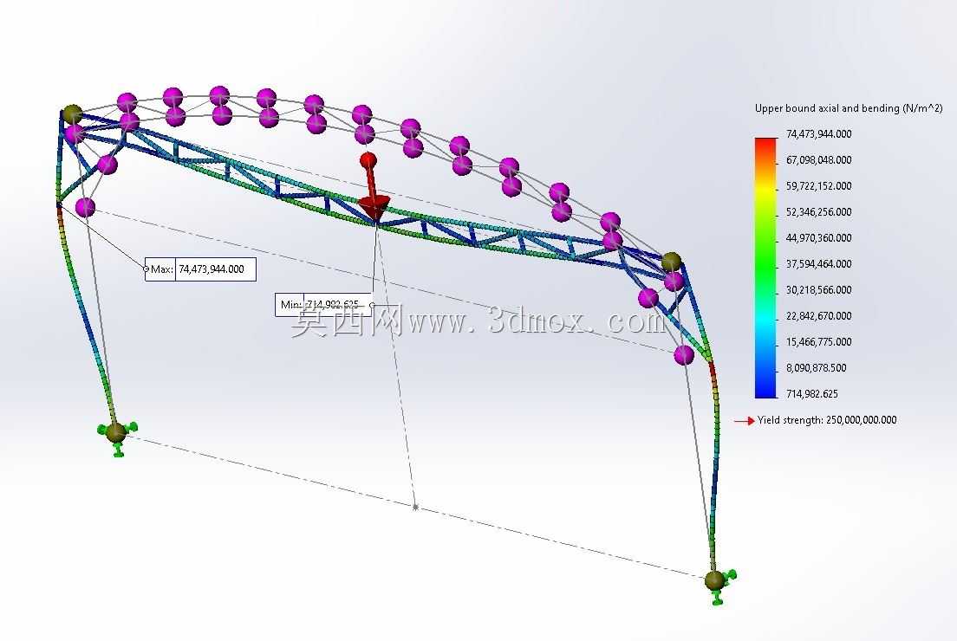The height and width of the screenshot is (641, 957).
Task: Select legend value 67,098,048.000
Action: [818, 159]
